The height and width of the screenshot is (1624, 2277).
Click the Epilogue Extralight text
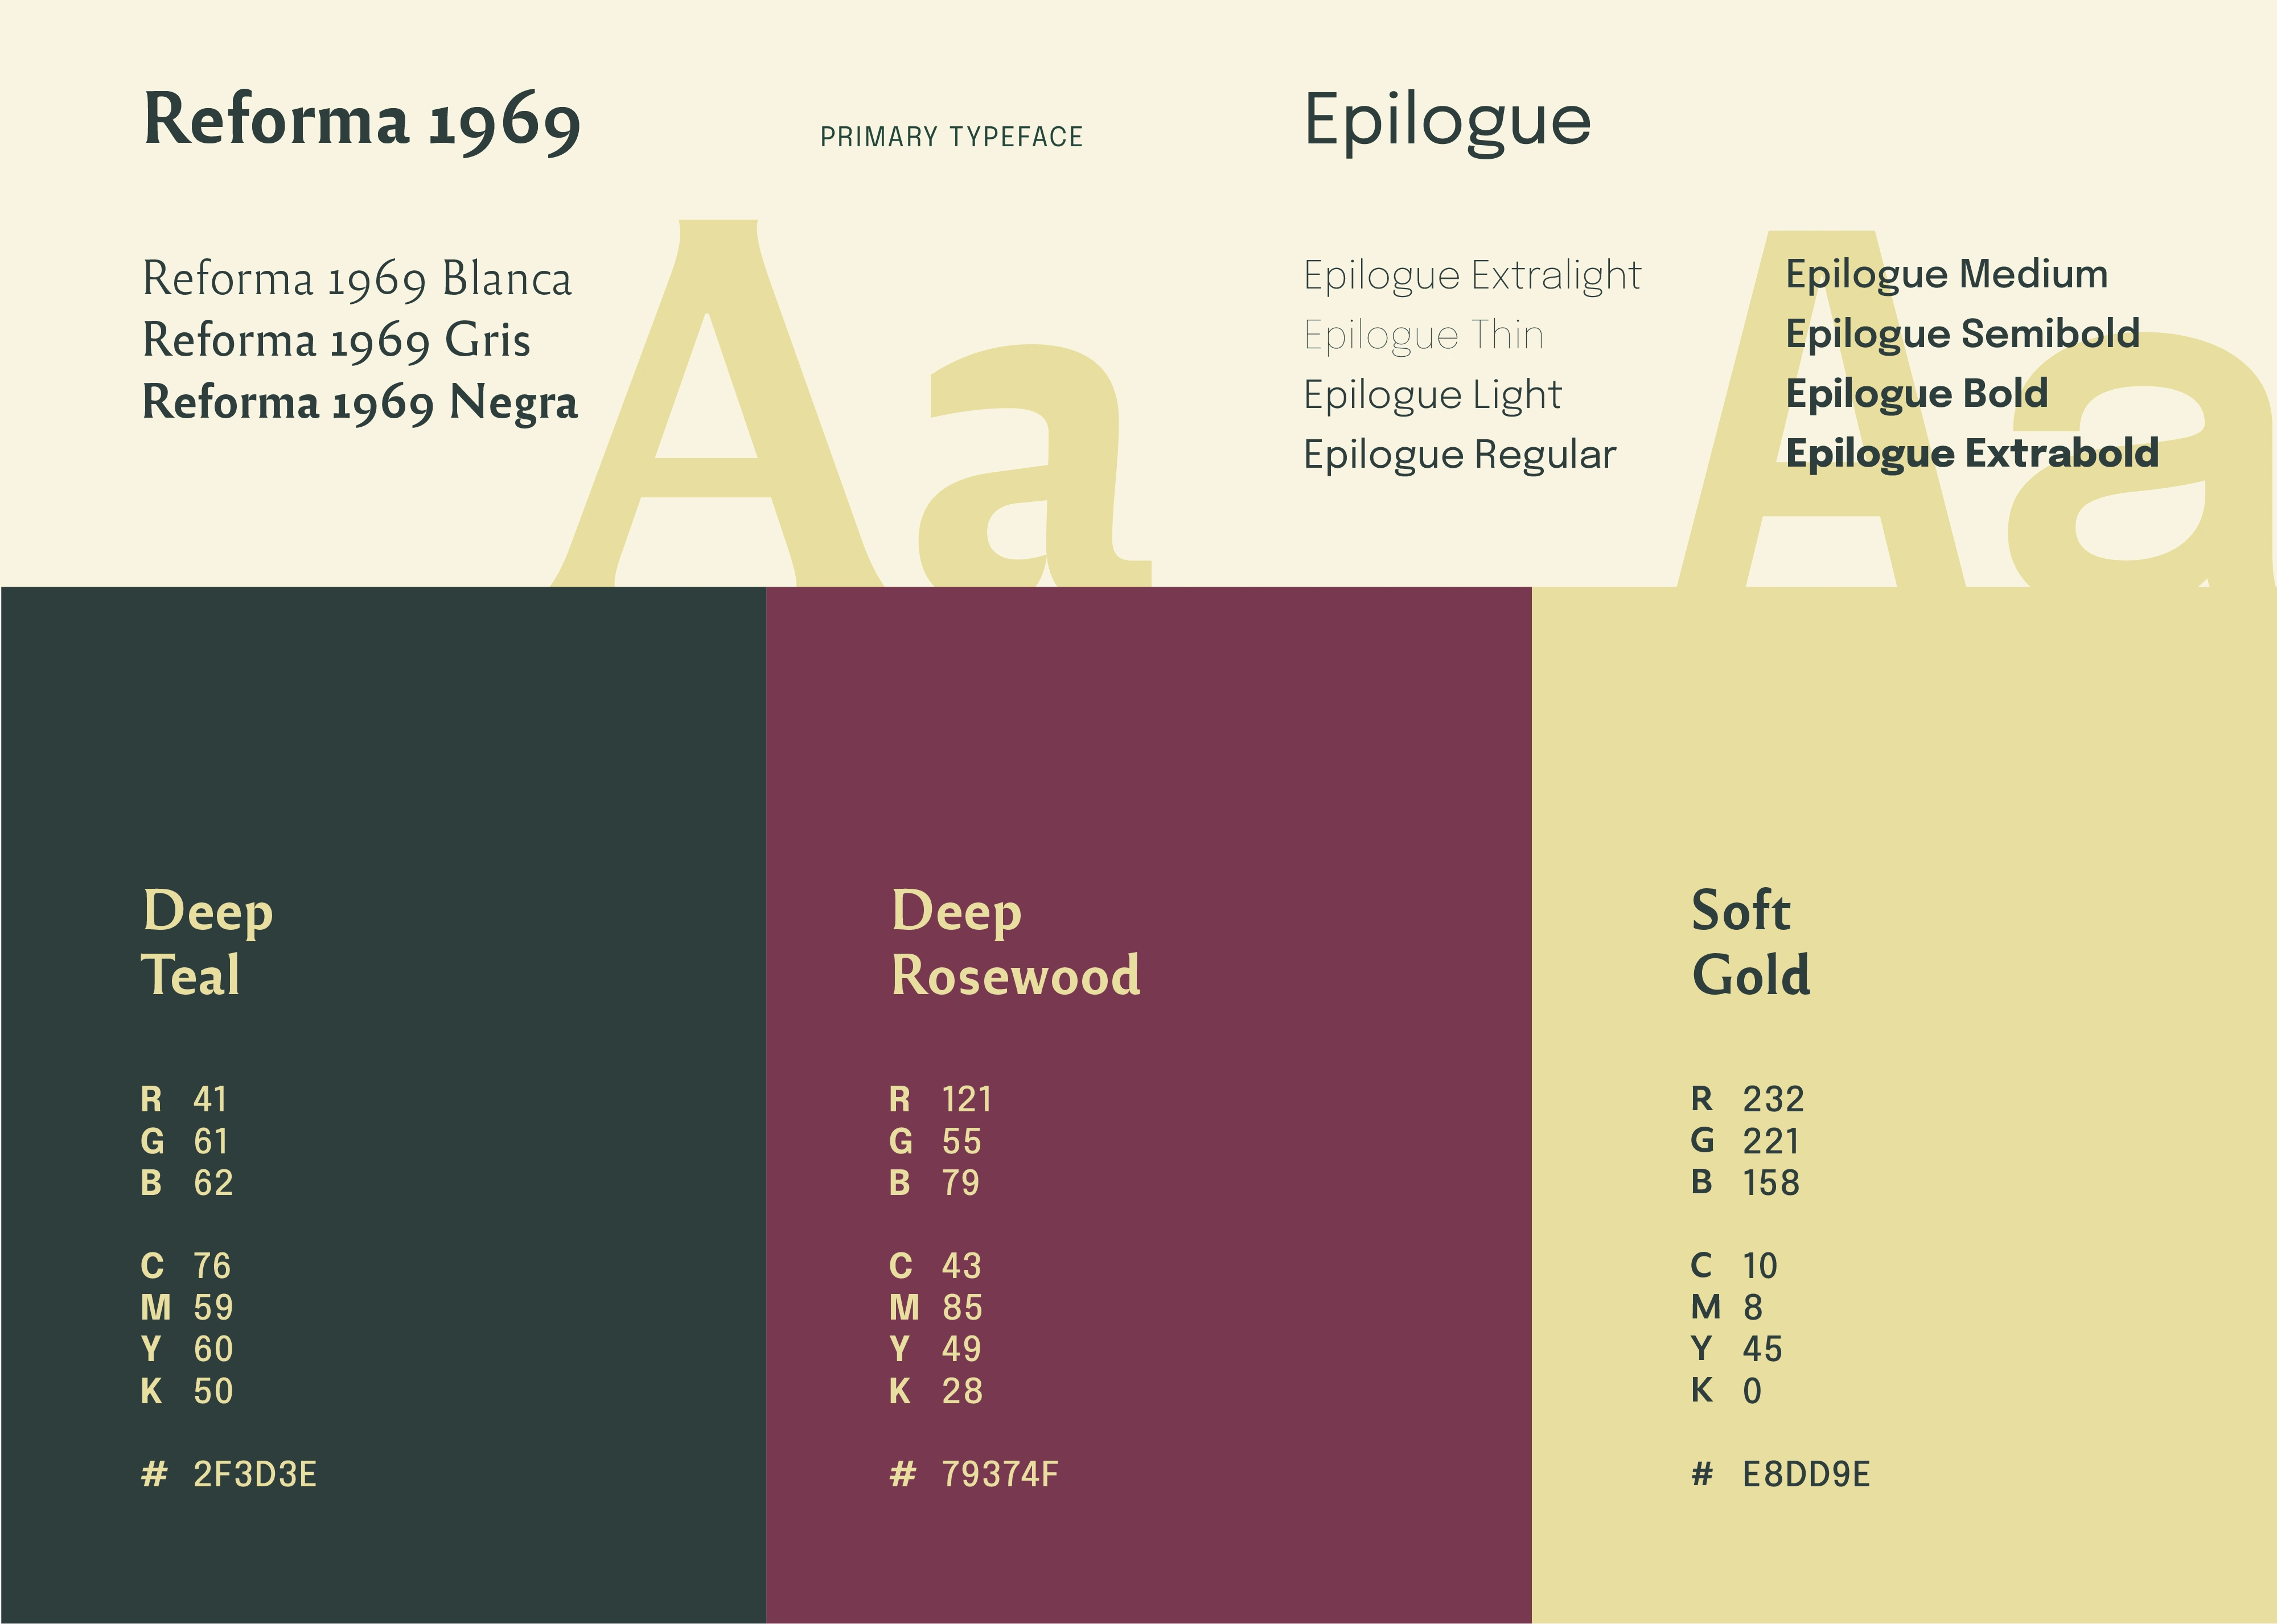click(x=1472, y=275)
